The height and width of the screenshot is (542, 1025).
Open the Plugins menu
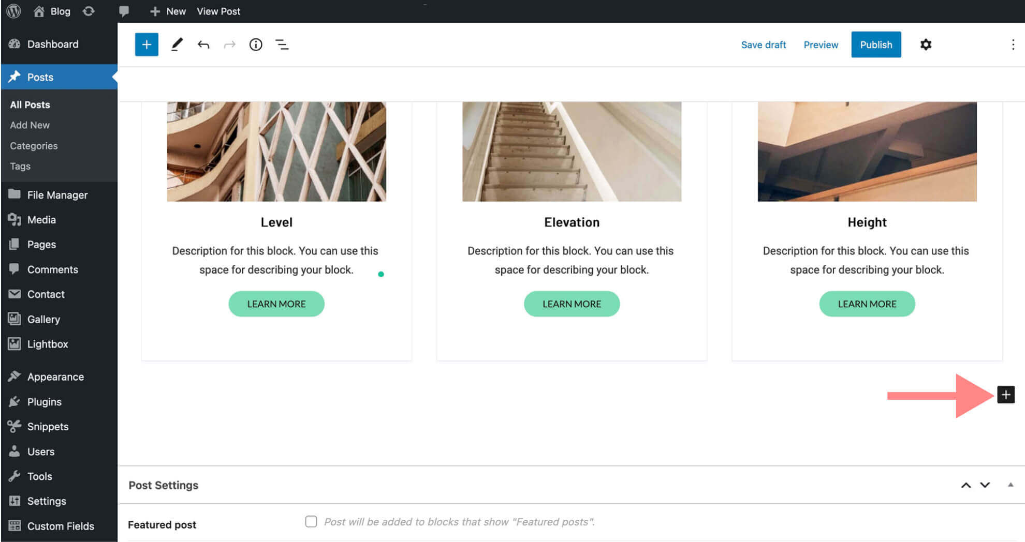pyautogui.click(x=59, y=402)
